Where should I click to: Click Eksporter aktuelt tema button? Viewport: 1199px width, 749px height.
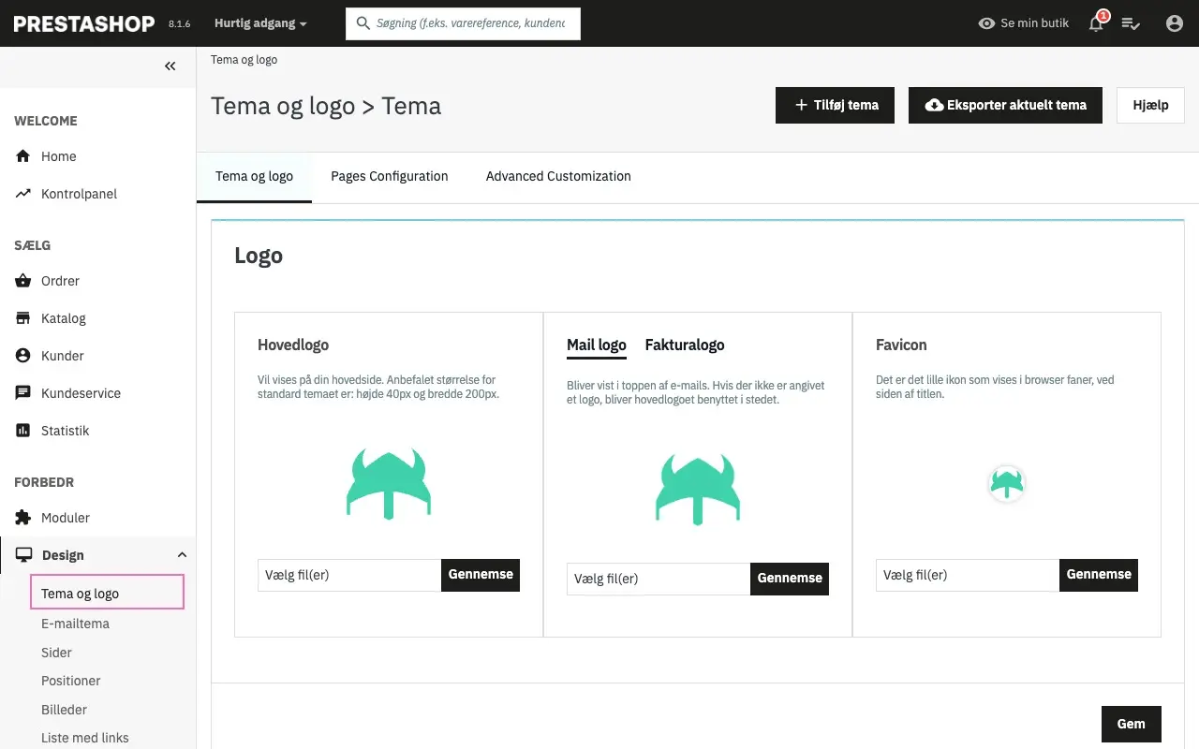click(x=1005, y=105)
